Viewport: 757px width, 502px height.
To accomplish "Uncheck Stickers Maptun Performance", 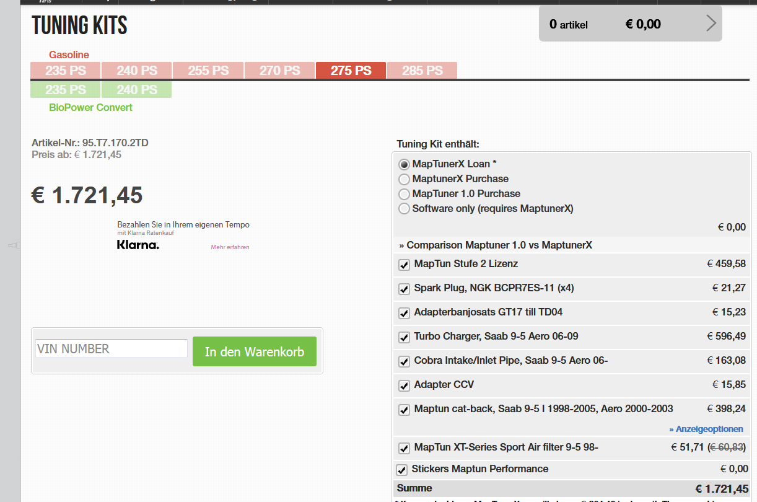I will (402, 470).
